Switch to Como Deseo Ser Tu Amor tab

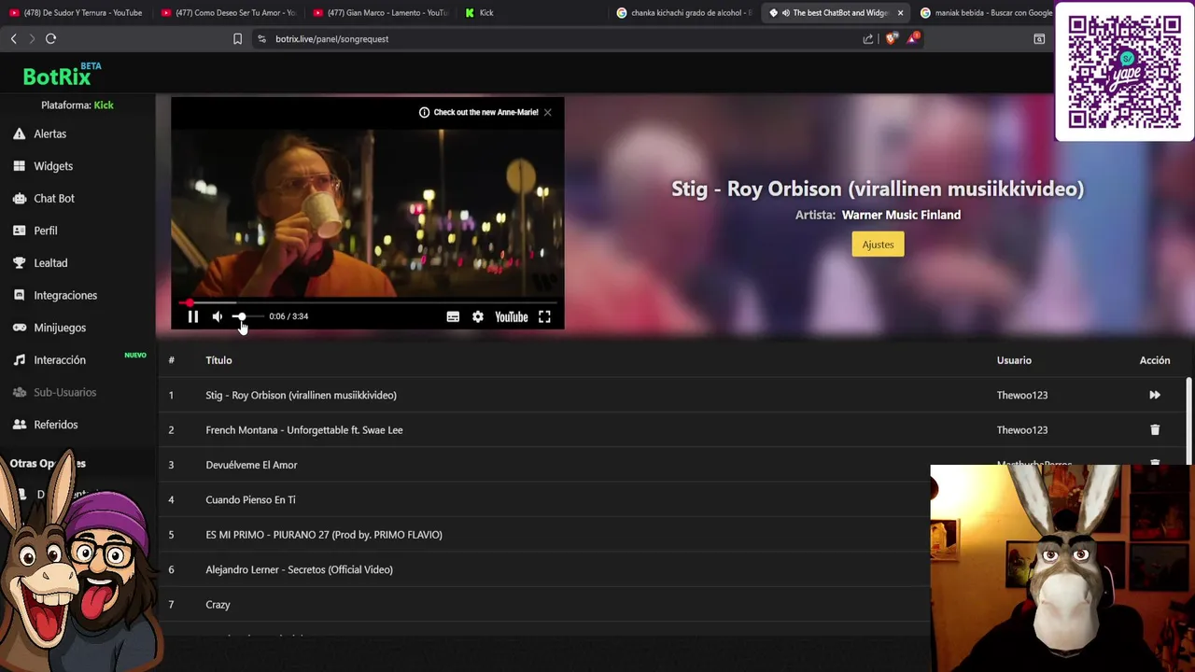[229, 13]
